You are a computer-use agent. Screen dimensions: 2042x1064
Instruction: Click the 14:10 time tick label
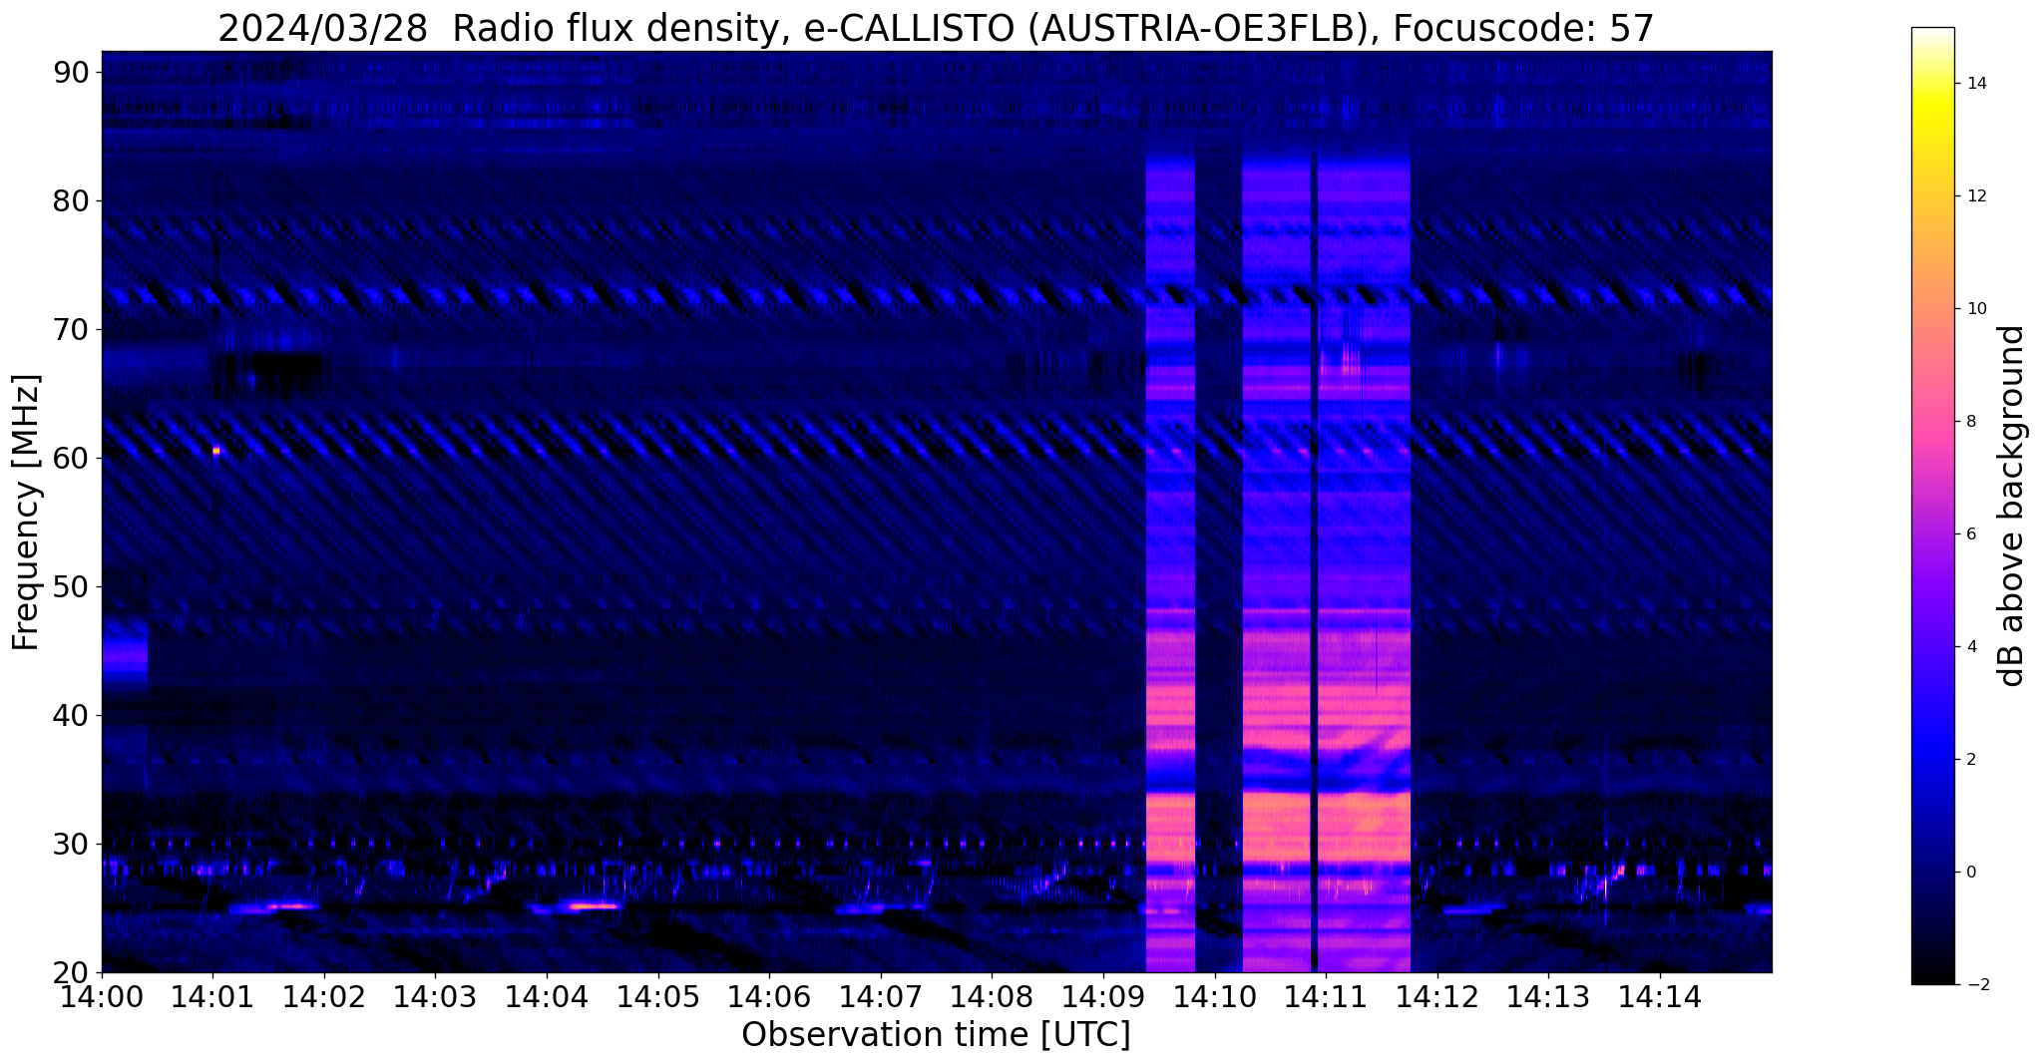pyautogui.click(x=1214, y=997)
